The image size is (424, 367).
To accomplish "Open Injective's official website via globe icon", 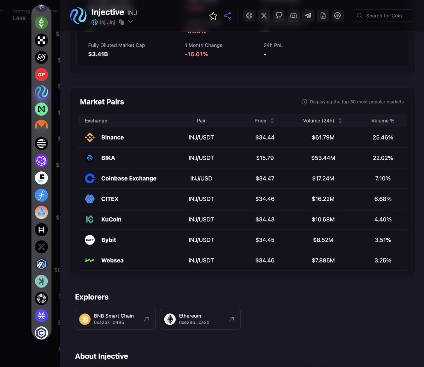I will pos(249,16).
